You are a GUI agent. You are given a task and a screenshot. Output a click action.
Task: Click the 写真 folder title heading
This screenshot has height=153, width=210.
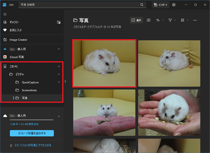click(x=84, y=20)
